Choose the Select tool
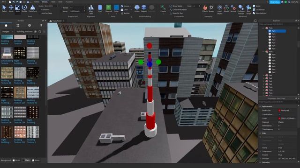The height and width of the screenshot is (168, 300). pos(4,8)
